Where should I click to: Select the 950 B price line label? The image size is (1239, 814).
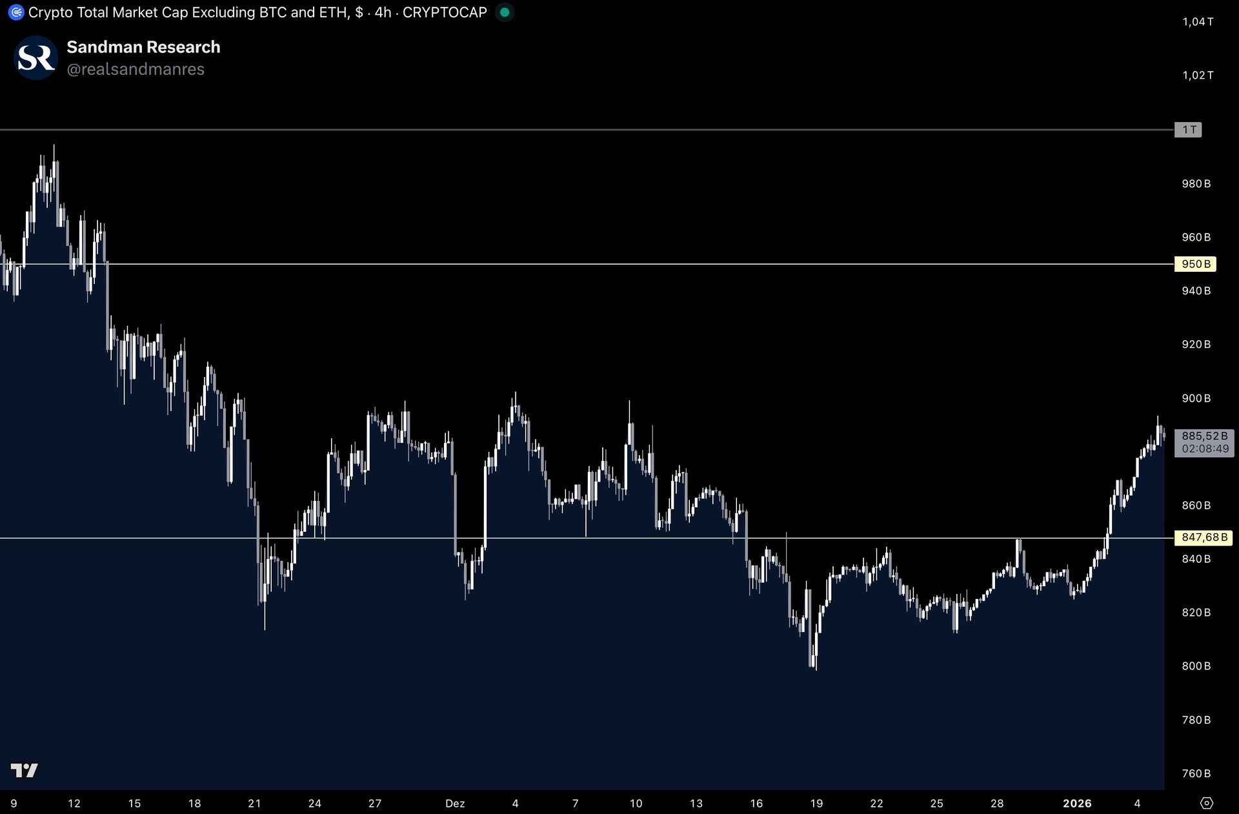1195,264
